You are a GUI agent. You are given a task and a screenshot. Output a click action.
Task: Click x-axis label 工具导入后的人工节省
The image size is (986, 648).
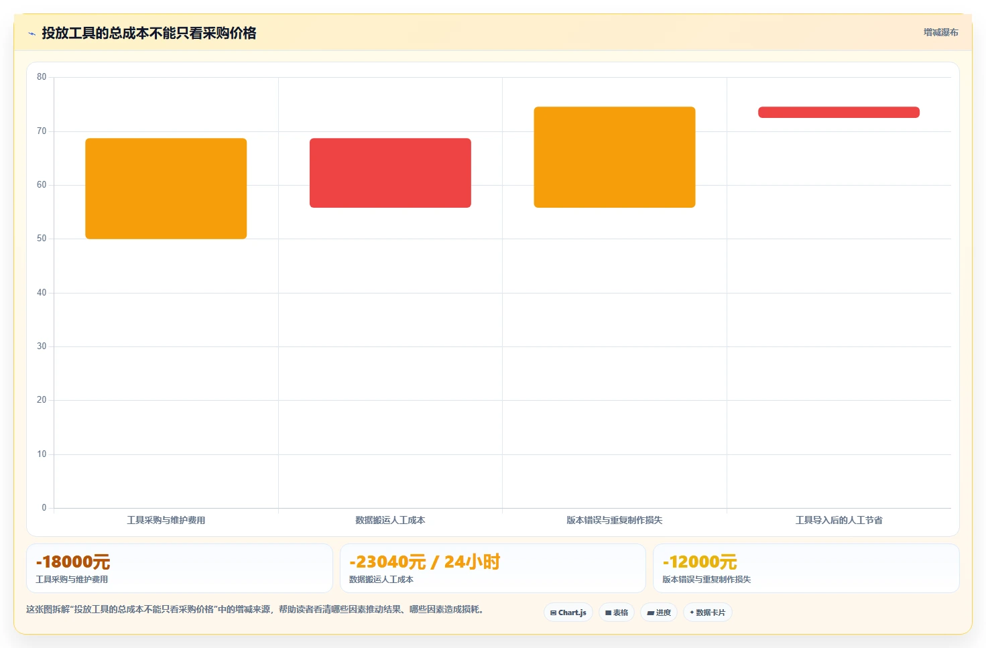coord(839,520)
